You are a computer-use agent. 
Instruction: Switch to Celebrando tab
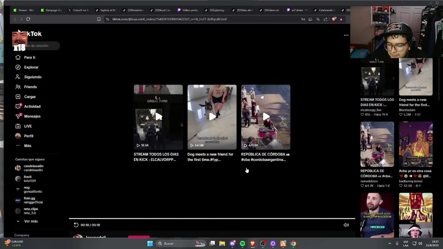[325, 10]
